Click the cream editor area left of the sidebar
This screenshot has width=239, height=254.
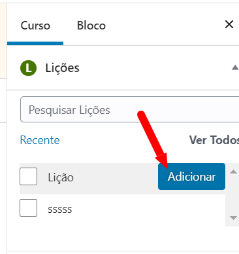3,41
